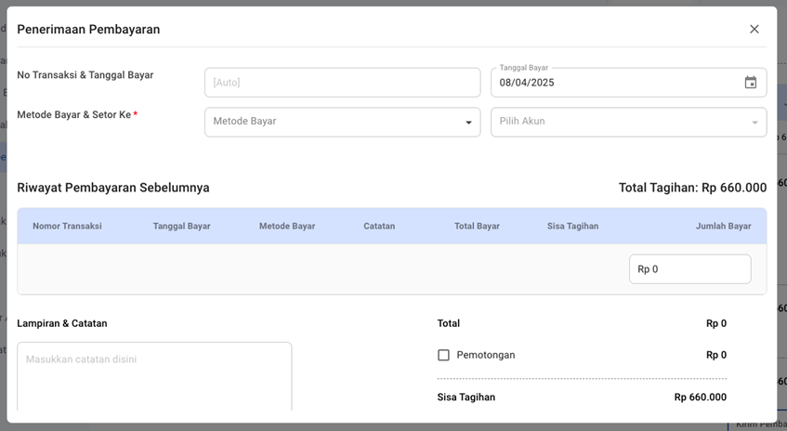The width and height of the screenshot is (787, 431).
Task: Expand the Pilih Akun dropdown
Action: (628, 122)
